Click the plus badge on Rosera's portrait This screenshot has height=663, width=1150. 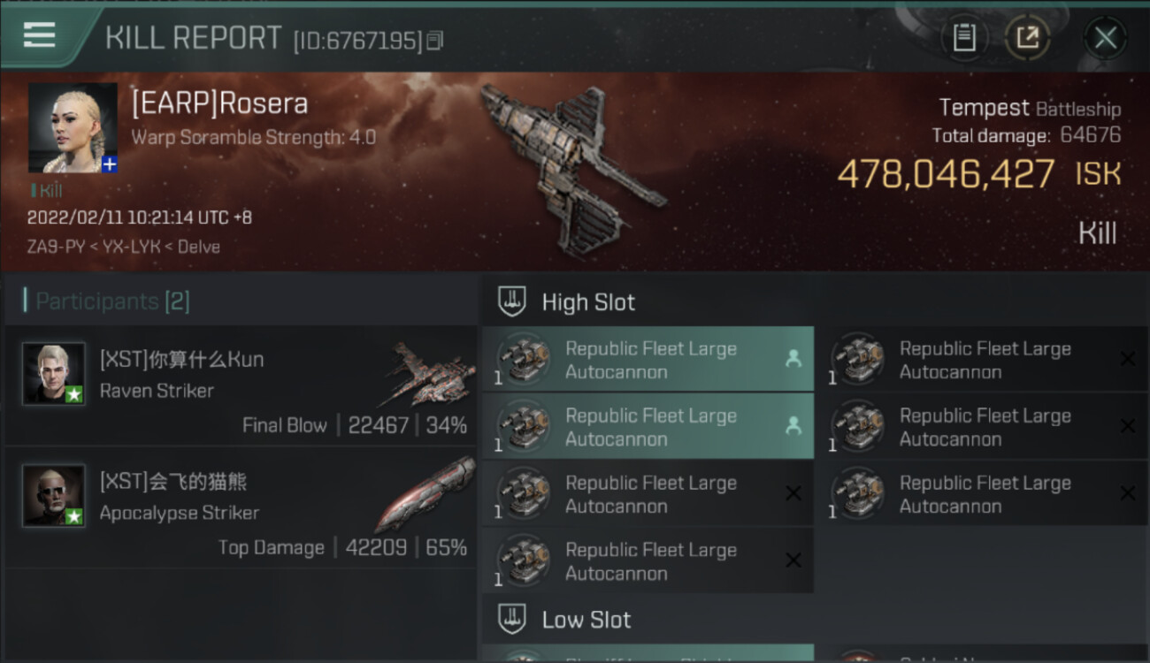point(109,164)
